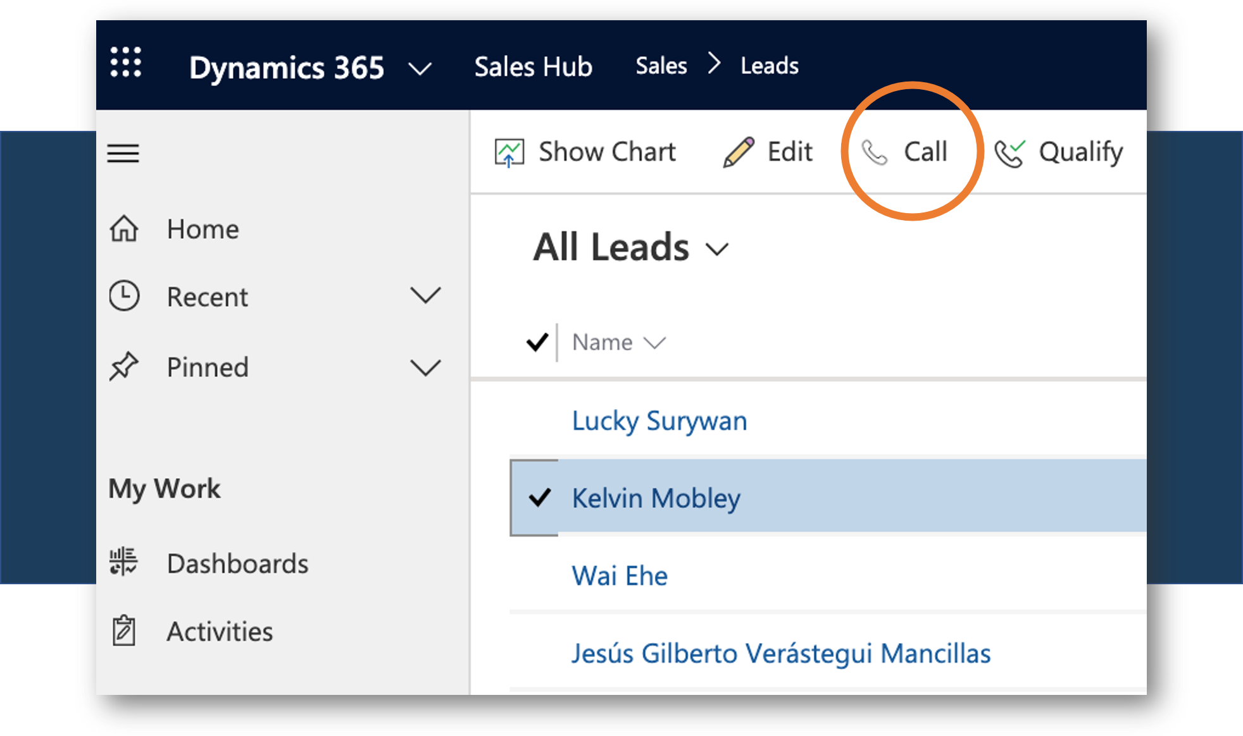The width and height of the screenshot is (1243, 736).
Task: Click the Edit command label
Action: pyautogui.click(x=789, y=152)
